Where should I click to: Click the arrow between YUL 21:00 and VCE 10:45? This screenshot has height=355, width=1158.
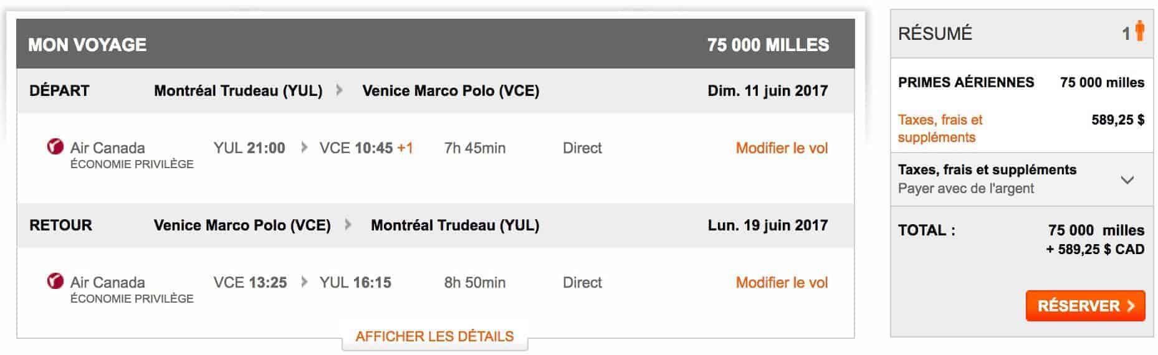pyautogui.click(x=304, y=148)
